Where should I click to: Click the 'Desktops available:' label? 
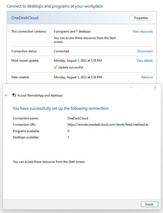(26, 137)
